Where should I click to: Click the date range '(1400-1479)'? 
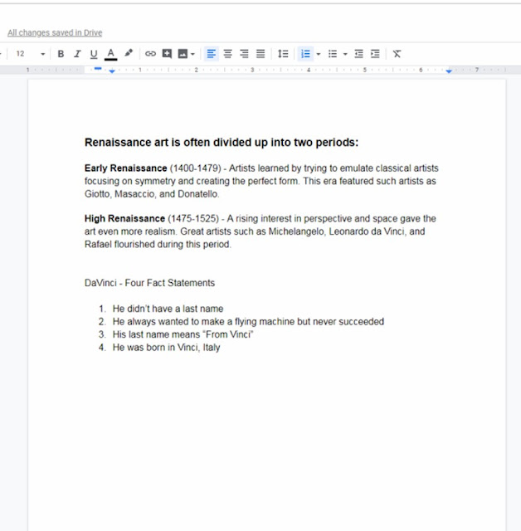click(x=195, y=168)
